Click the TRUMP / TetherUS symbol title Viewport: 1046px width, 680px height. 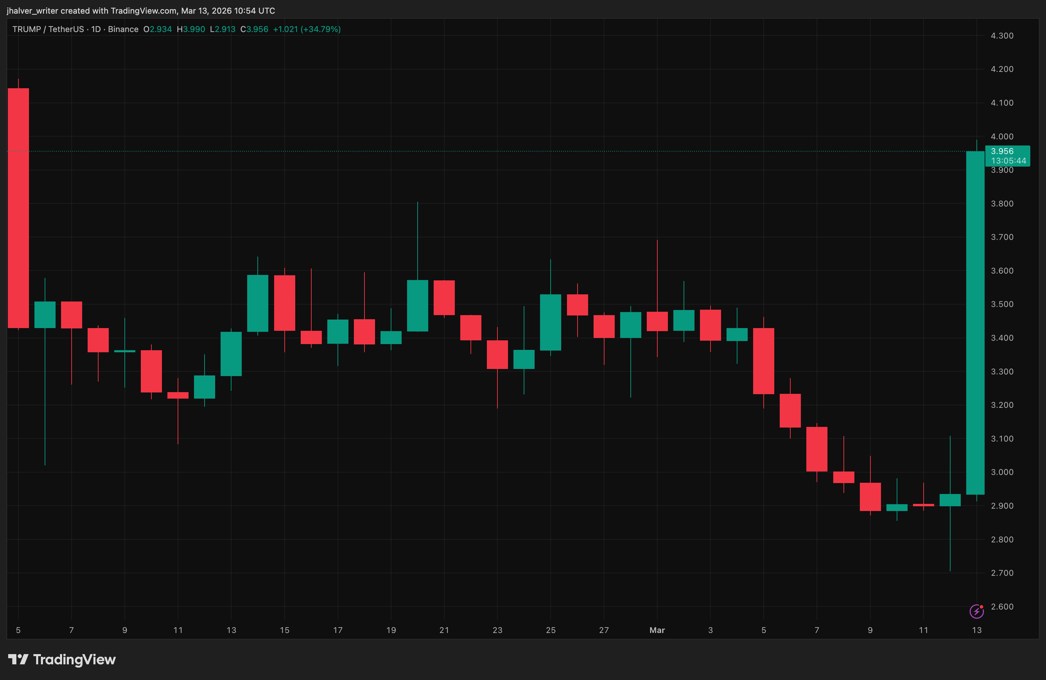pyautogui.click(x=48, y=29)
